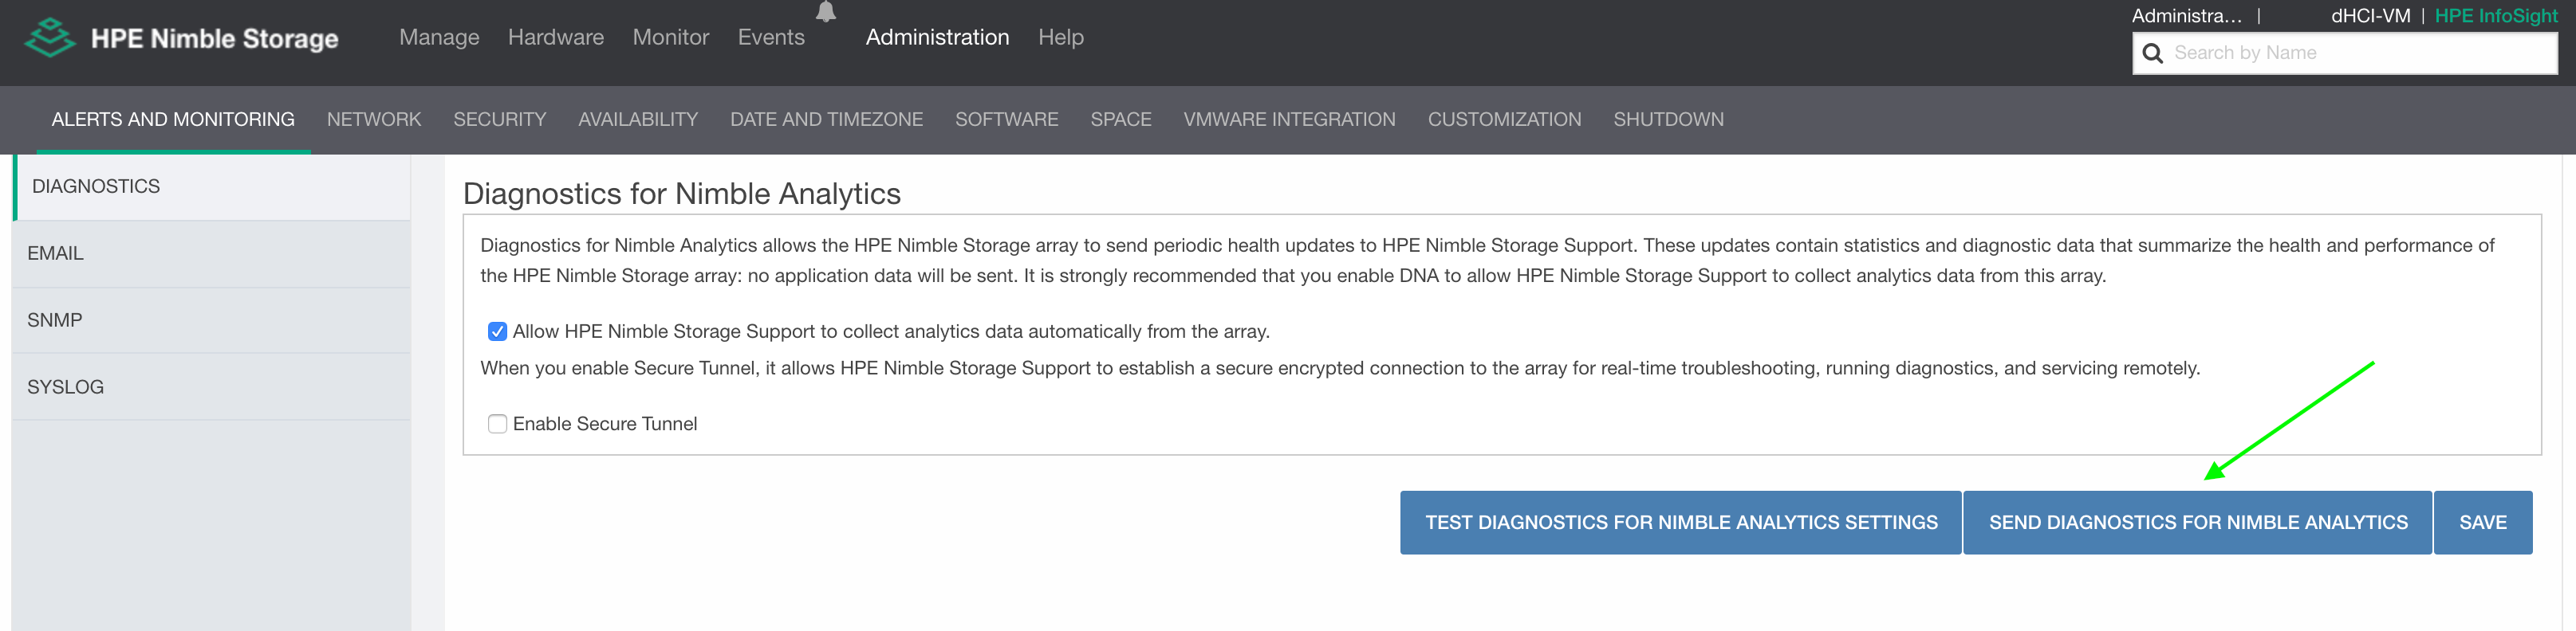Click Test Diagnostics for Nimble Analytics Settings
The height and width of the screenshot is (631, 2576).
point(1680,522)
